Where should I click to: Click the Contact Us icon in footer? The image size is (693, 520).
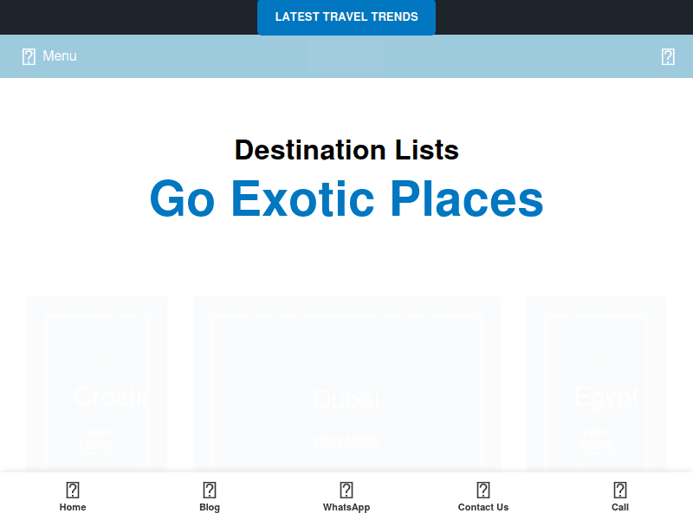tap(483, 488)
